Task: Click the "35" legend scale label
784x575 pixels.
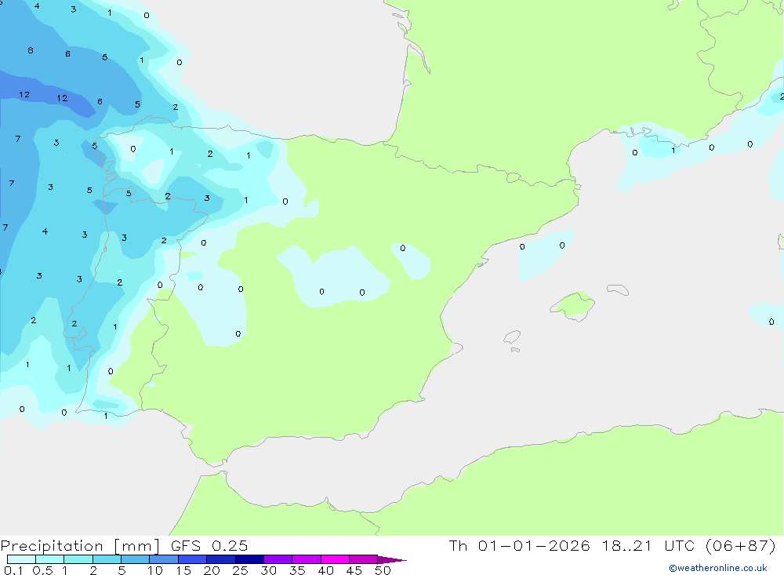Action: click(x=297, y=570)
